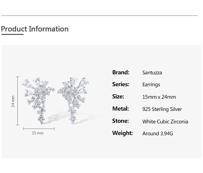Viewport: 203px width, 173px height.
Task: Select the Earrings series value
Action: coord(151,85)
